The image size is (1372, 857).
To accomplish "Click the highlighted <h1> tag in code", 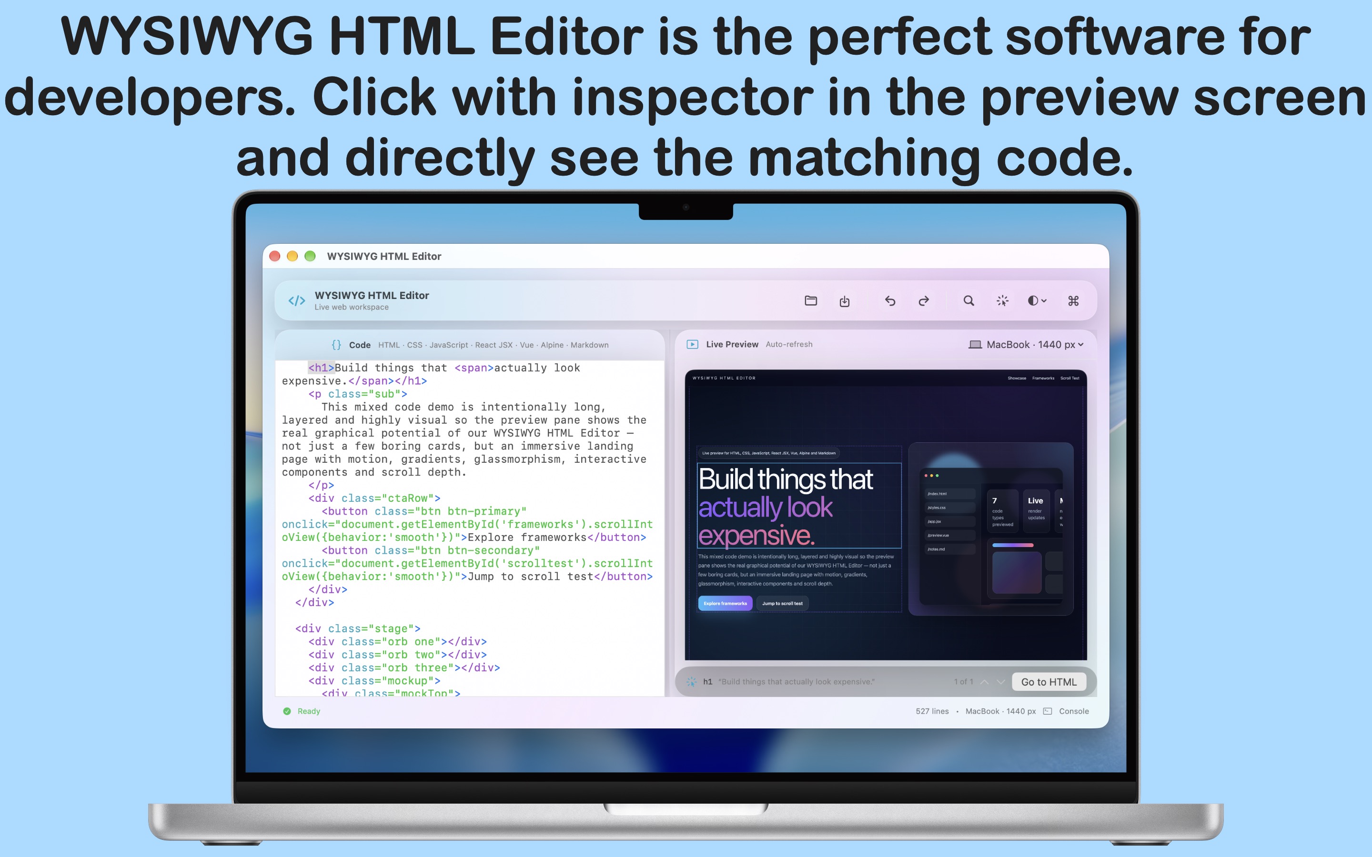I will click(x=321, y=368).
